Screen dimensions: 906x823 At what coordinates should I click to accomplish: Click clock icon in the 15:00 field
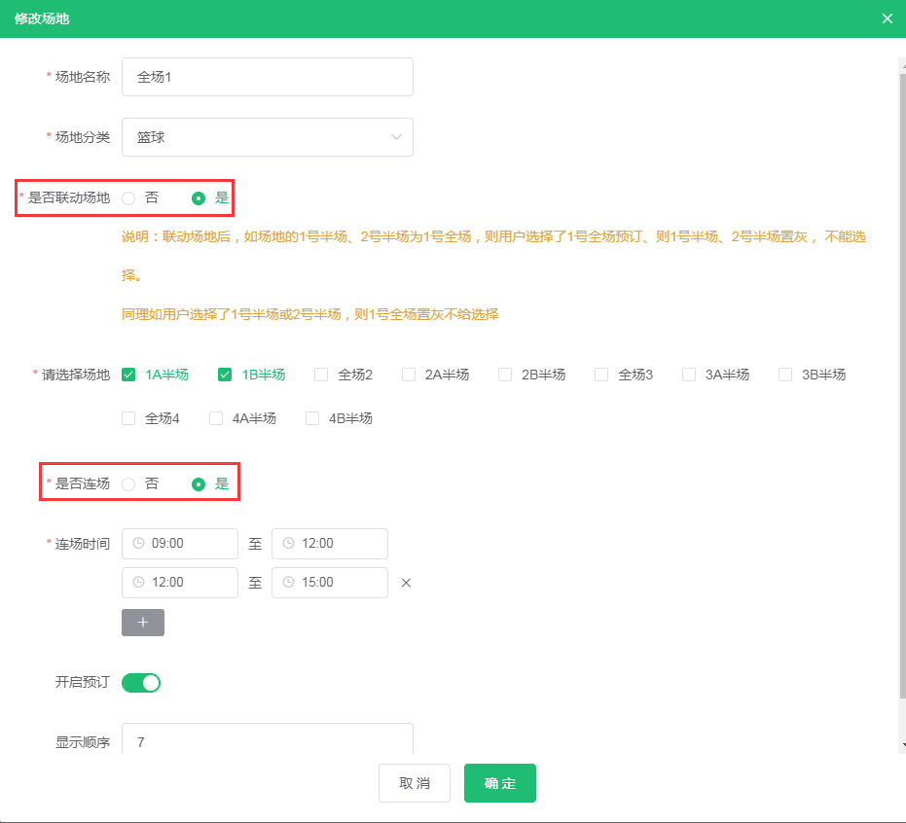click(288, 583)
